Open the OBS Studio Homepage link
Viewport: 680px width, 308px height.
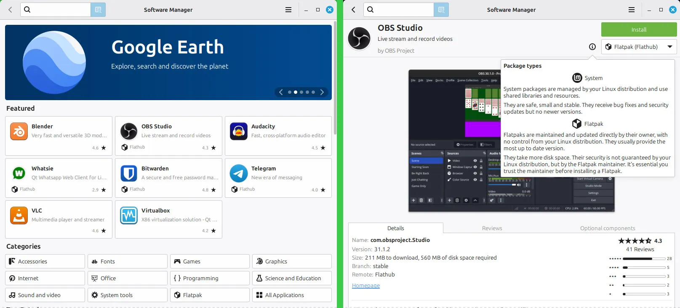[366, 286]
